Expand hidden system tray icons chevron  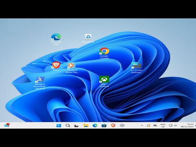(142, 125)
